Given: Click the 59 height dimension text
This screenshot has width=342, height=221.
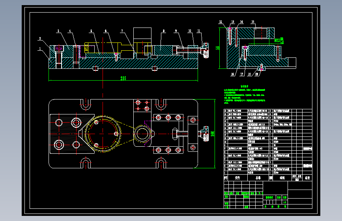Looking at the screenshot, I should coord(217,48).
